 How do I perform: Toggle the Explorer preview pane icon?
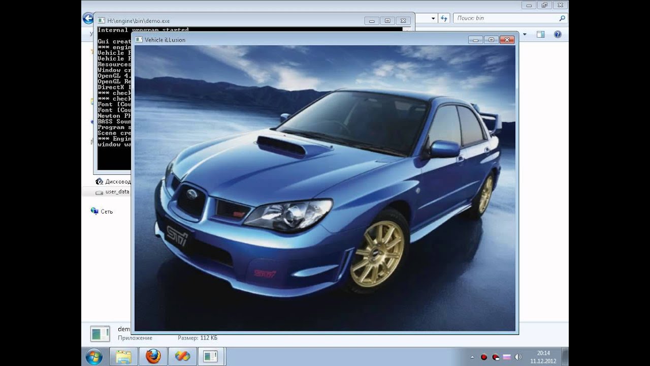[540, 35]
